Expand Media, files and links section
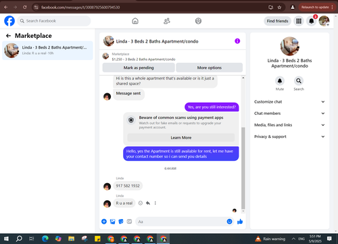 coord(289,125)
